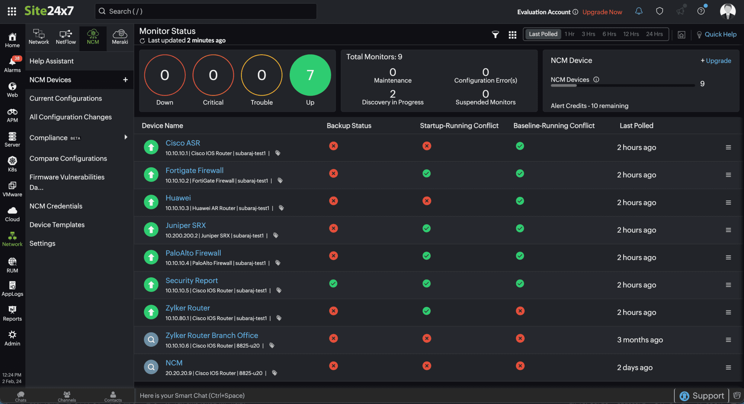
Task: Open the NetFlow tab
Action: [66, 37]
